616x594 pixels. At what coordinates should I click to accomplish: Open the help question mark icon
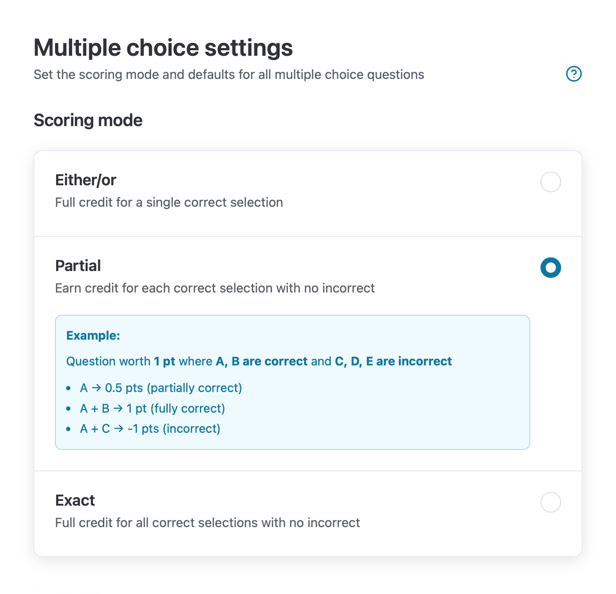(574, 74)
